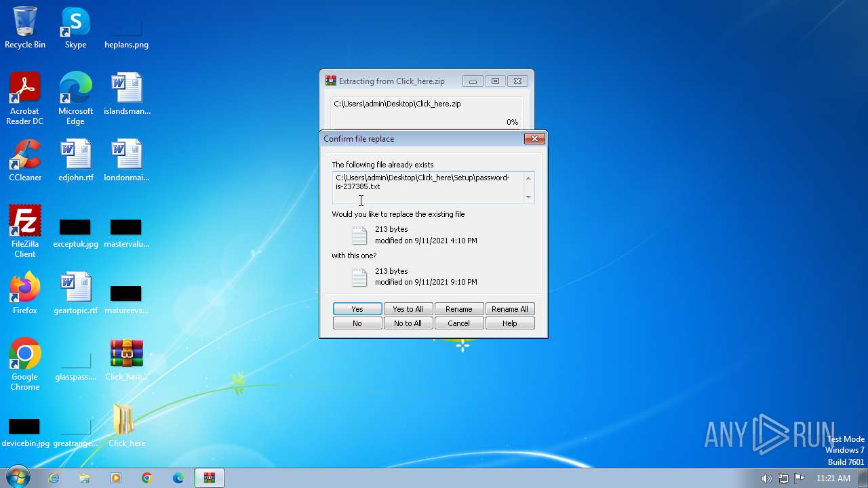Launch FileZilla Client shortcut
The width and height of the screenshot is (868, 488).
pyautogui.click(x=25, y=231)
